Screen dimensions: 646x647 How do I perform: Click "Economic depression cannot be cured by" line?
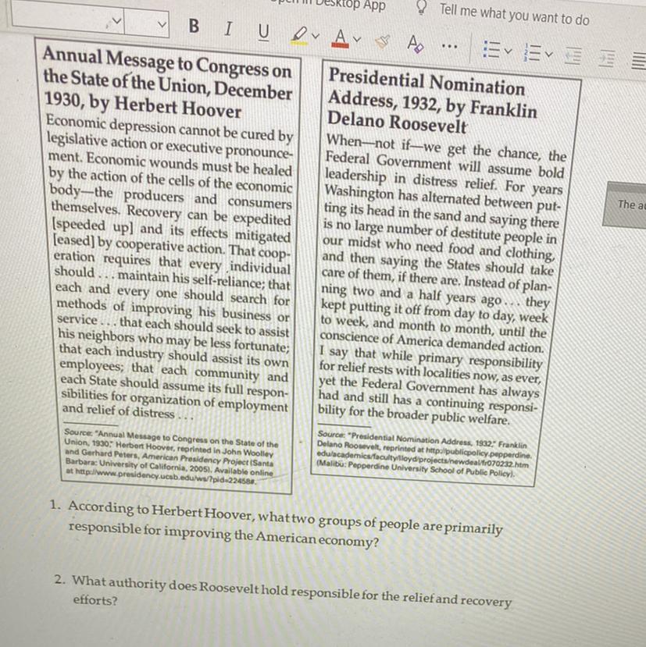click(170, 128)
